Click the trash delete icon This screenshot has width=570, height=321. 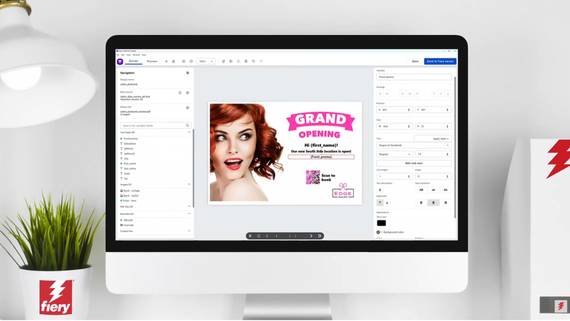tap(246, 61)
